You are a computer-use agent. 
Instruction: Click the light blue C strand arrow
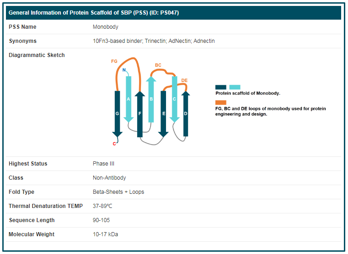coord(174,99)
